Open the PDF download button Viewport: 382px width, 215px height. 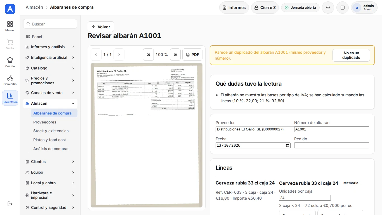[x=192, y=55]
